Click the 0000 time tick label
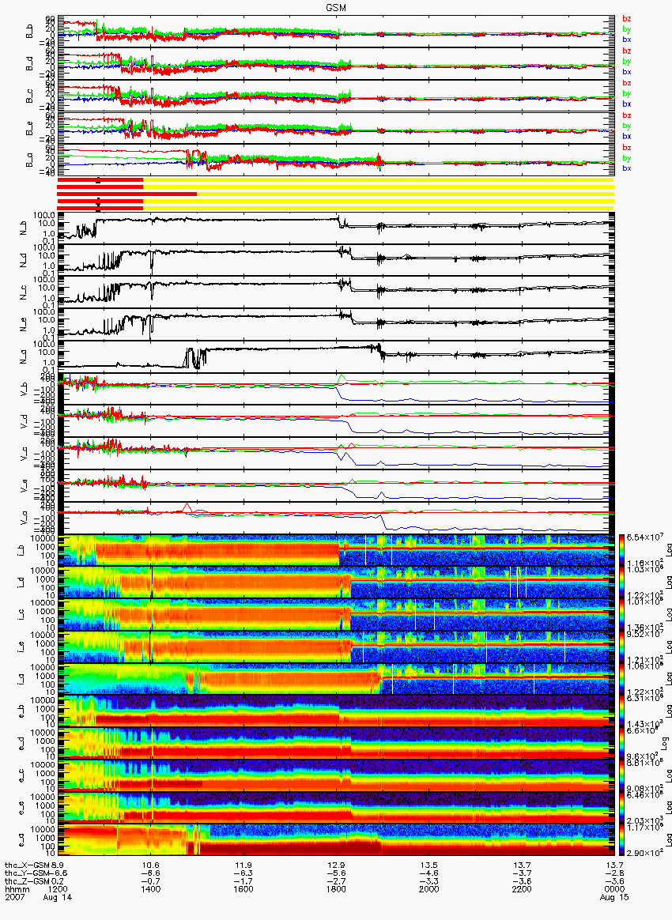672x920 pixels. (x=614, y=889)
